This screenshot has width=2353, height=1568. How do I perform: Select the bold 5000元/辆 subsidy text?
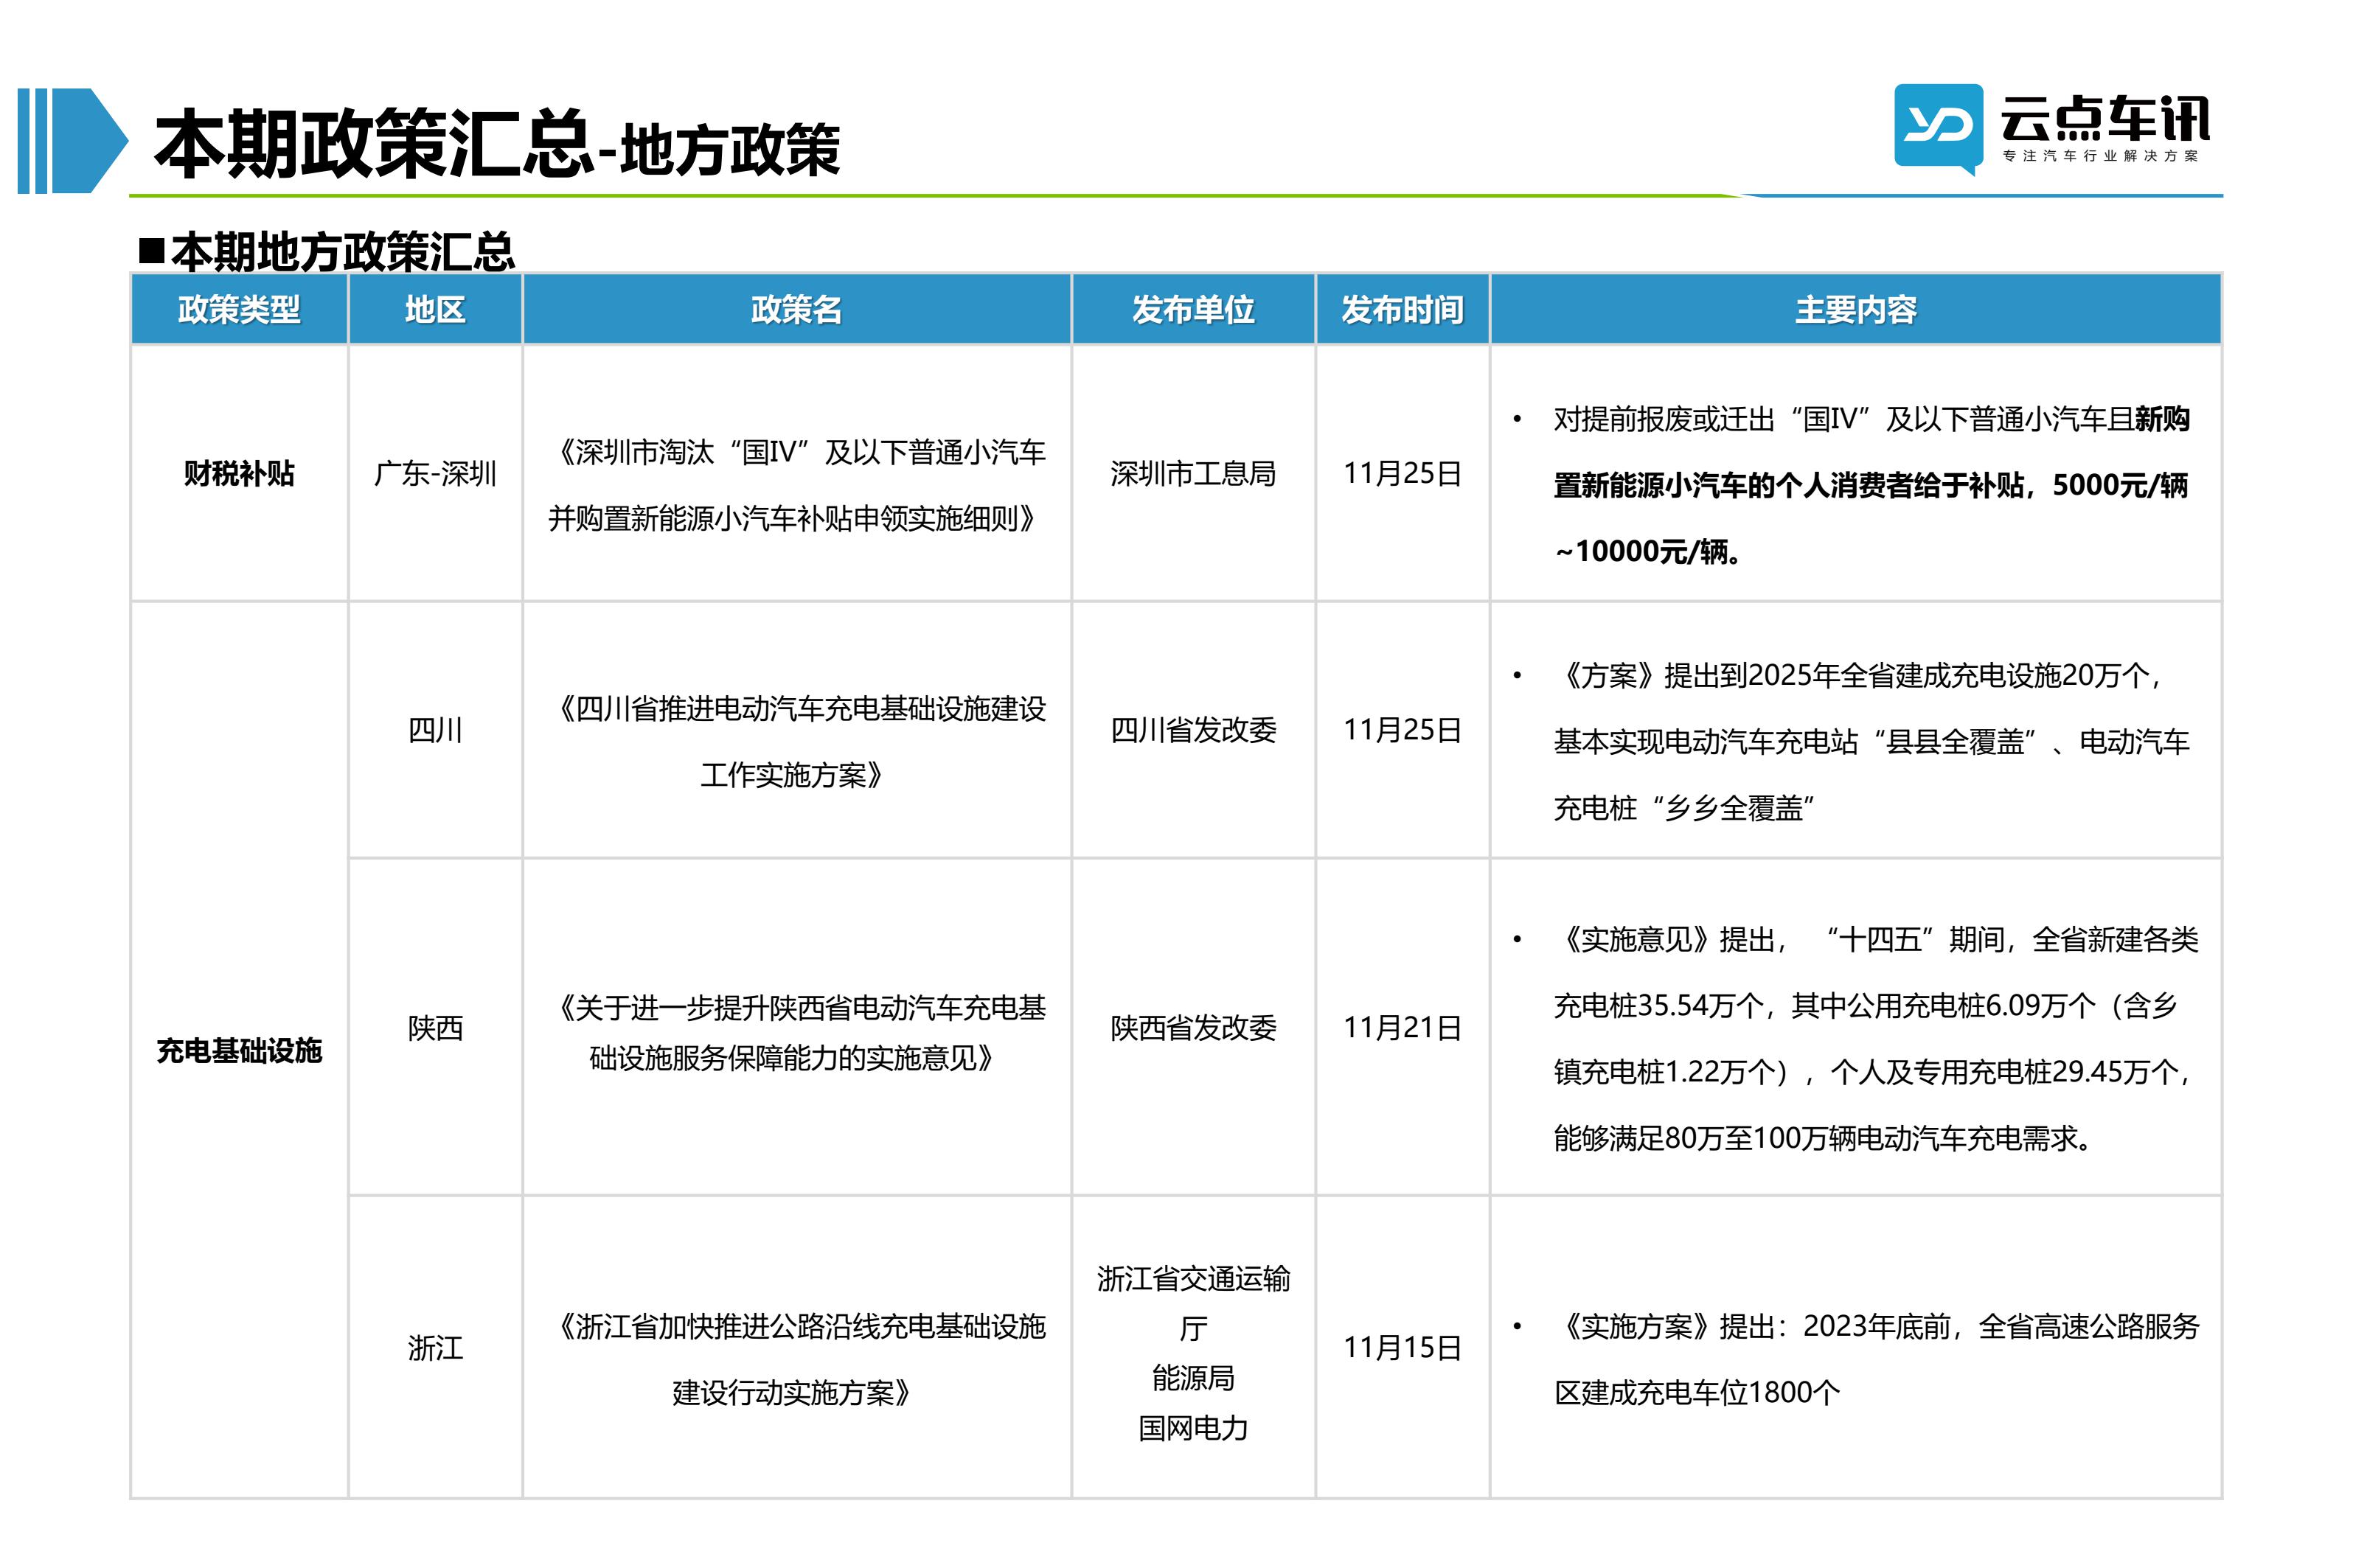[x=2120, y=485]
